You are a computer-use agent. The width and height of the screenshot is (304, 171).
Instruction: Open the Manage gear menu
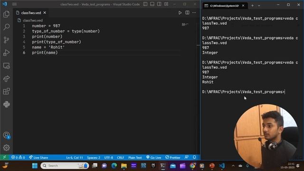[6, 148]
